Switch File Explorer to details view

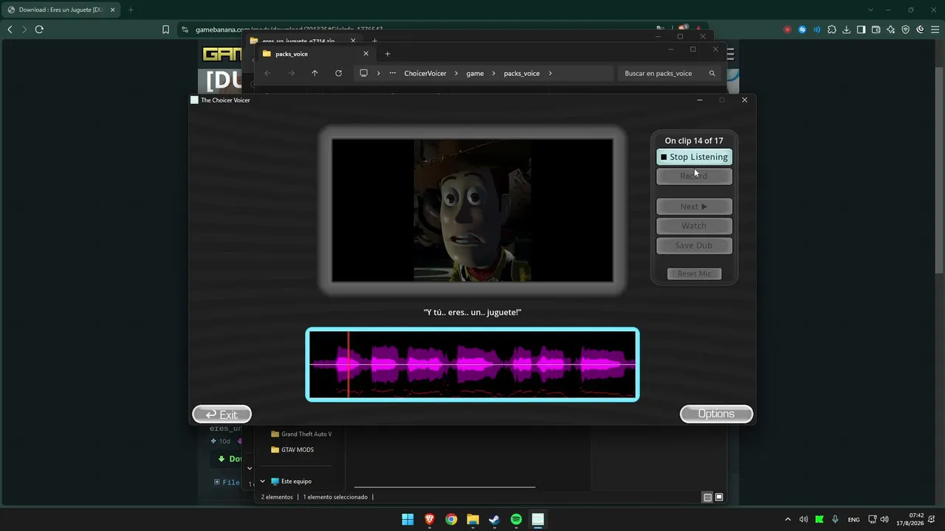pyautogui.click(x=707, y=497)
